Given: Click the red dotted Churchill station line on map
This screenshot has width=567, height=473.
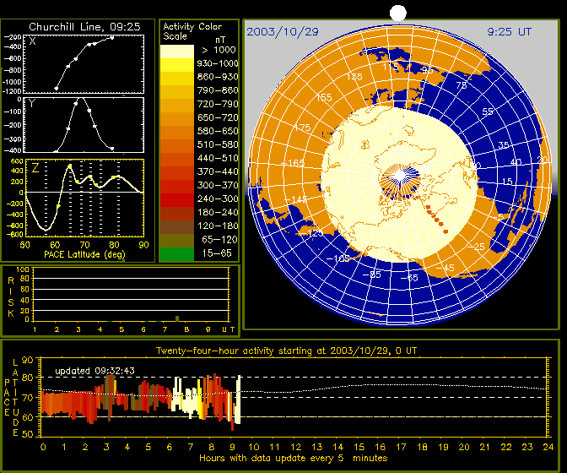Looking at the screenshot, I should coord(432,215).
